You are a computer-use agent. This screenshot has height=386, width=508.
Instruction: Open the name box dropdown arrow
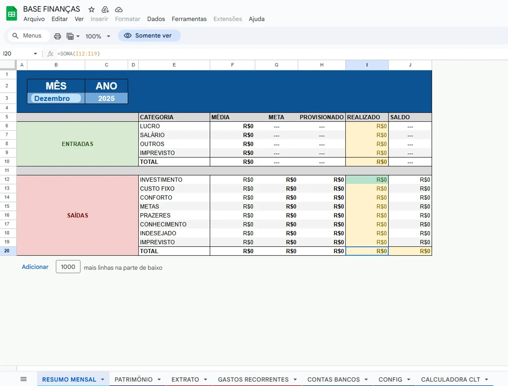pyautogui.click(x=35, y=53)
